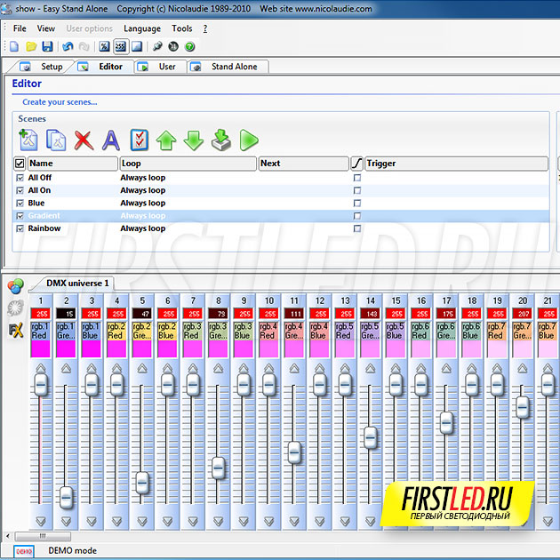This screenshot has height=560, width=560.
Task: Click down arrow below channel 5 fader
Action: click(142, 520)
